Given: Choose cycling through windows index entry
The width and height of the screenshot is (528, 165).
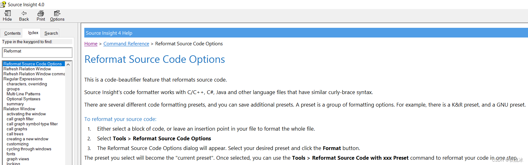Looking at the screenshot, I should coord(29,149).
